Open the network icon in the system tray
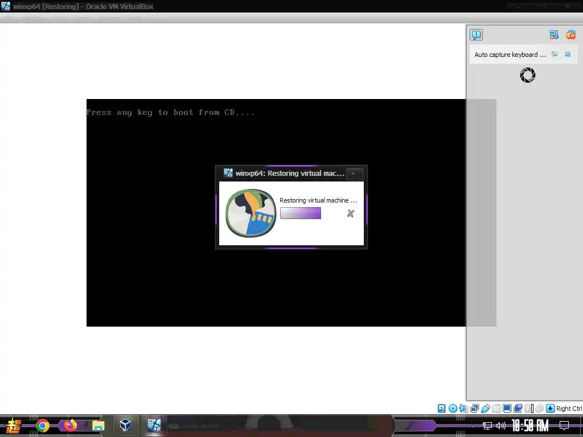583x437 pixels. click(x=487, y=426)
